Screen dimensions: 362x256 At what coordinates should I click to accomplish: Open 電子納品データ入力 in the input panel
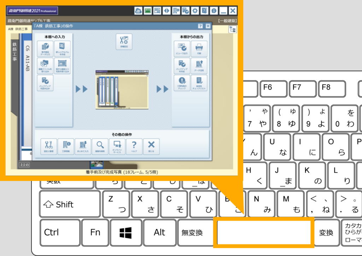tap(45, 49)
